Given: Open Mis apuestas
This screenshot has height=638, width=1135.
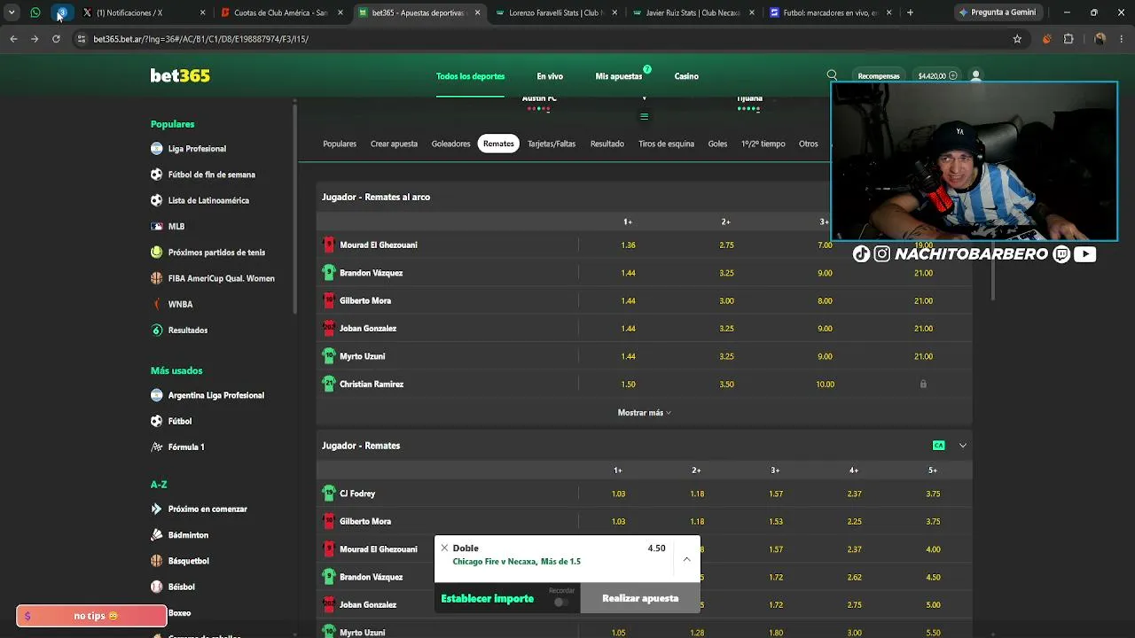Looking at the screenshot, I should pos(619,76).
